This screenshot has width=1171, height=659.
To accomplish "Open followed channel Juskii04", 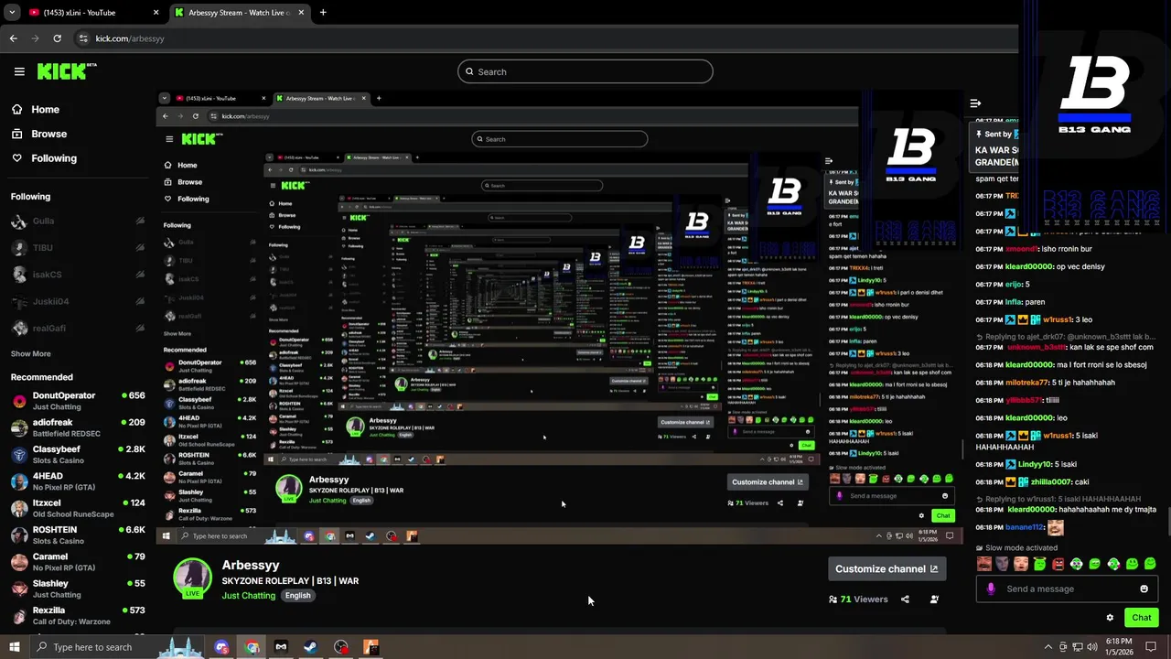I will pyautogui.click(x=78, y=301).
